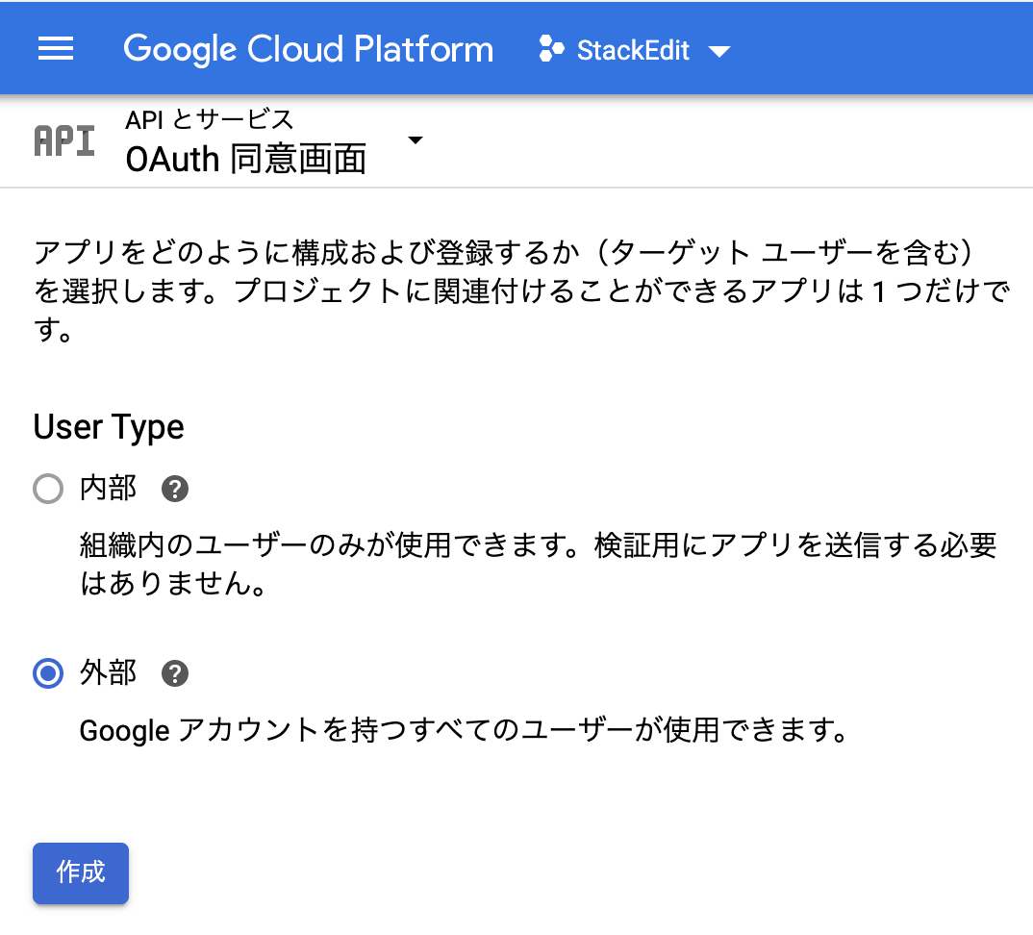Choose internal-only access radio option
Image resolution: width=1033 pixels, height=935 pixels.
pos(47,489)
